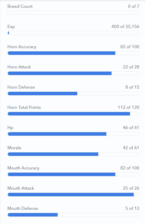Click the 400 of 35,156 value
The width and height of the screenshot is (145, 224).
click(x=125, y=27)
